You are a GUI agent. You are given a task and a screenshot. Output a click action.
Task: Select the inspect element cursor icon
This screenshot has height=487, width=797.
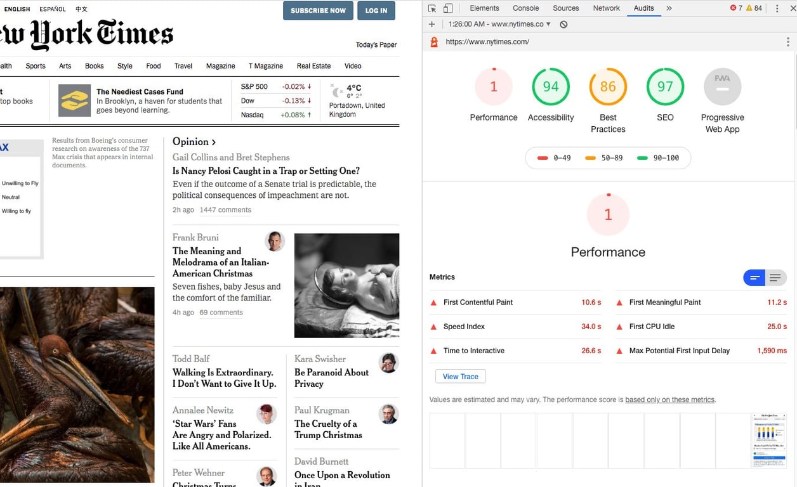tap(432, 8)
